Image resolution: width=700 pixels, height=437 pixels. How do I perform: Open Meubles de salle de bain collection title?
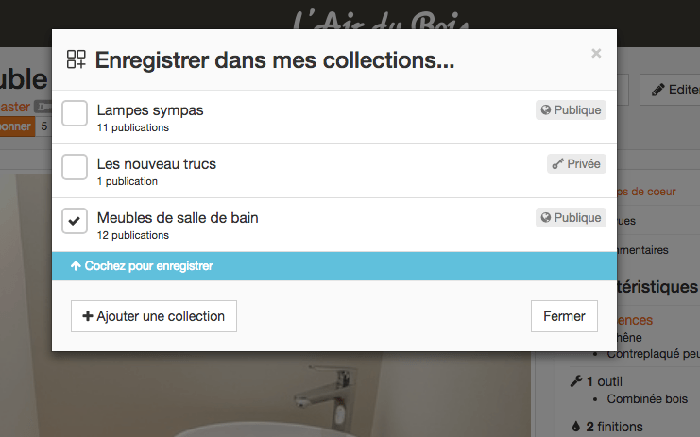point(178,218)
